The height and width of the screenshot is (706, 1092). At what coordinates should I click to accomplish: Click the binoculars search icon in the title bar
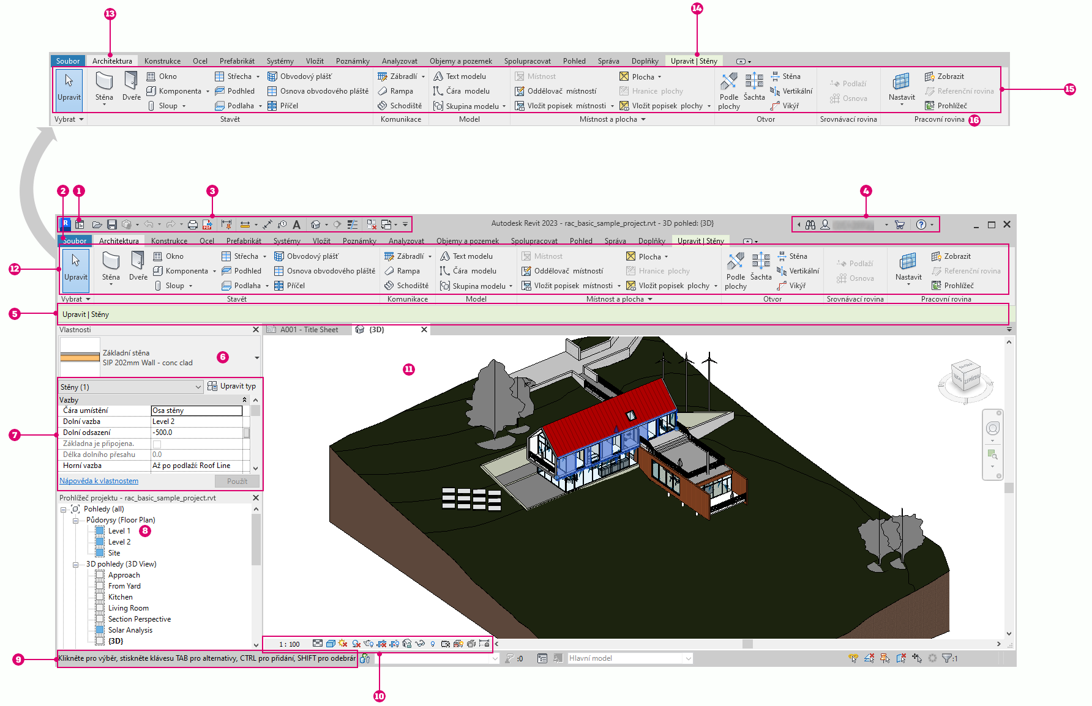810,225
